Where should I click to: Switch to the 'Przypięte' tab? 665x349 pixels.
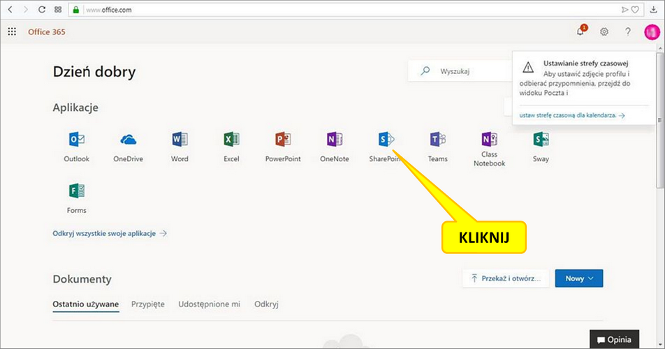point(148,304)
